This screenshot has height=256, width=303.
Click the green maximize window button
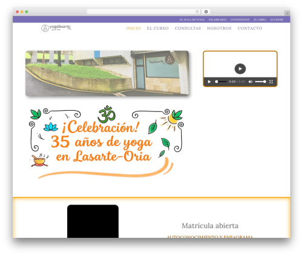tap(27, 11)
